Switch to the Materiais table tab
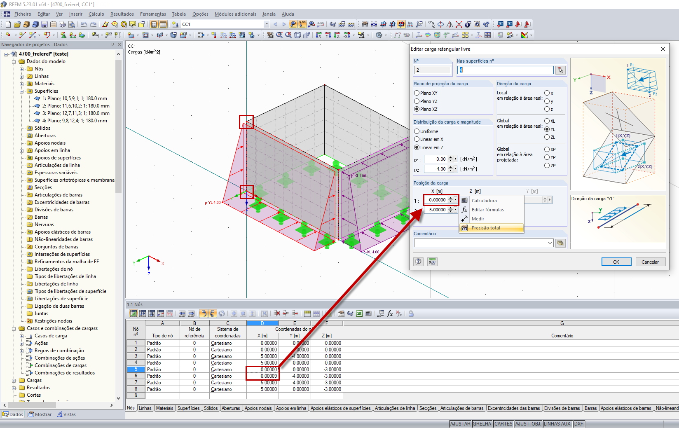Viewport: 679px width, 428px height. coord(165,408)
